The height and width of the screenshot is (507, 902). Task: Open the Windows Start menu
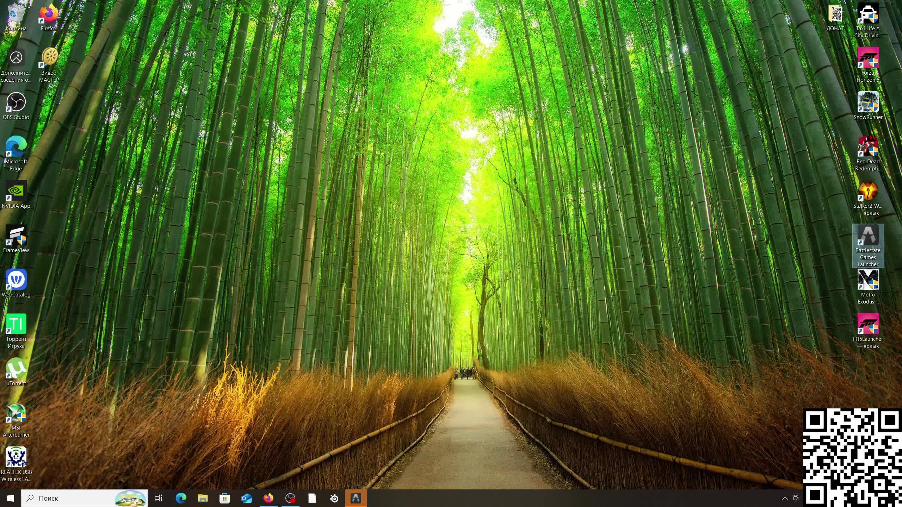10,498
